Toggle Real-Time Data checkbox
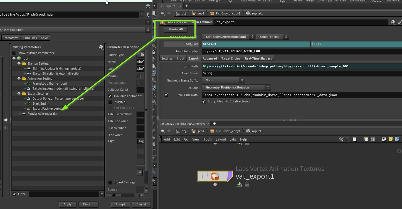 pyautogui.click(x=166, y=95)
